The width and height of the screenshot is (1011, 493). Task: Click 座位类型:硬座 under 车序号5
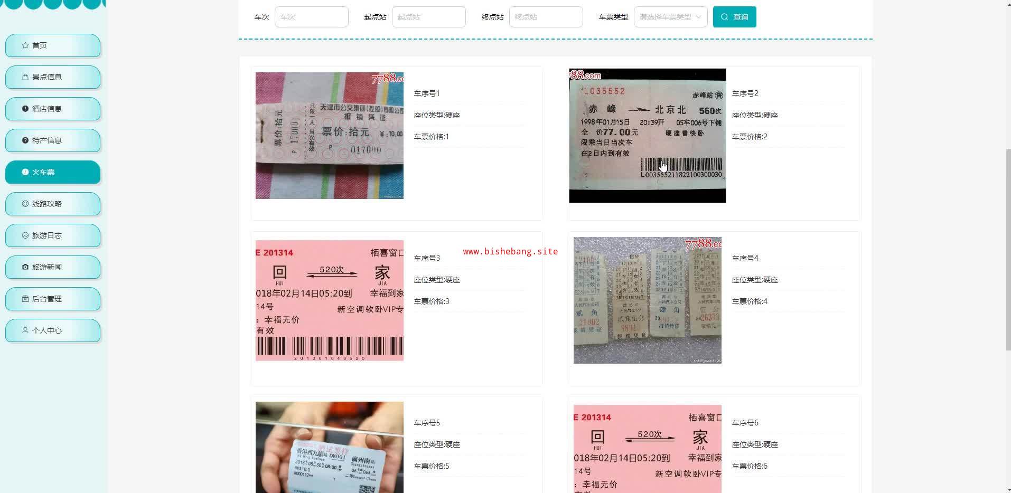[x=437, y=444]
